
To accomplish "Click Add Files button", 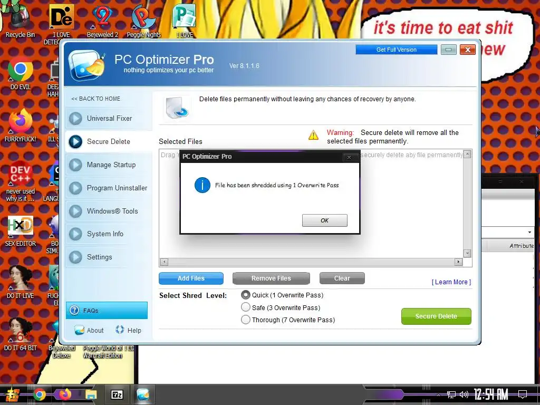I will (x=191, y=278).
